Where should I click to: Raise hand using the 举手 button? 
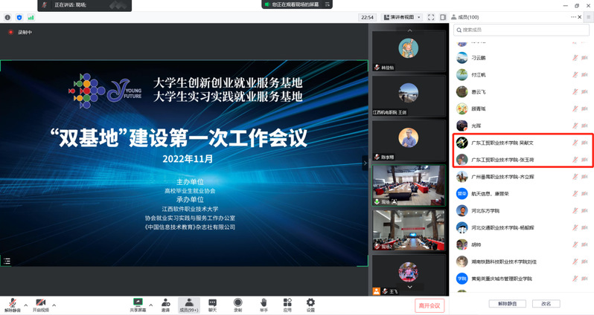[264, 305]
